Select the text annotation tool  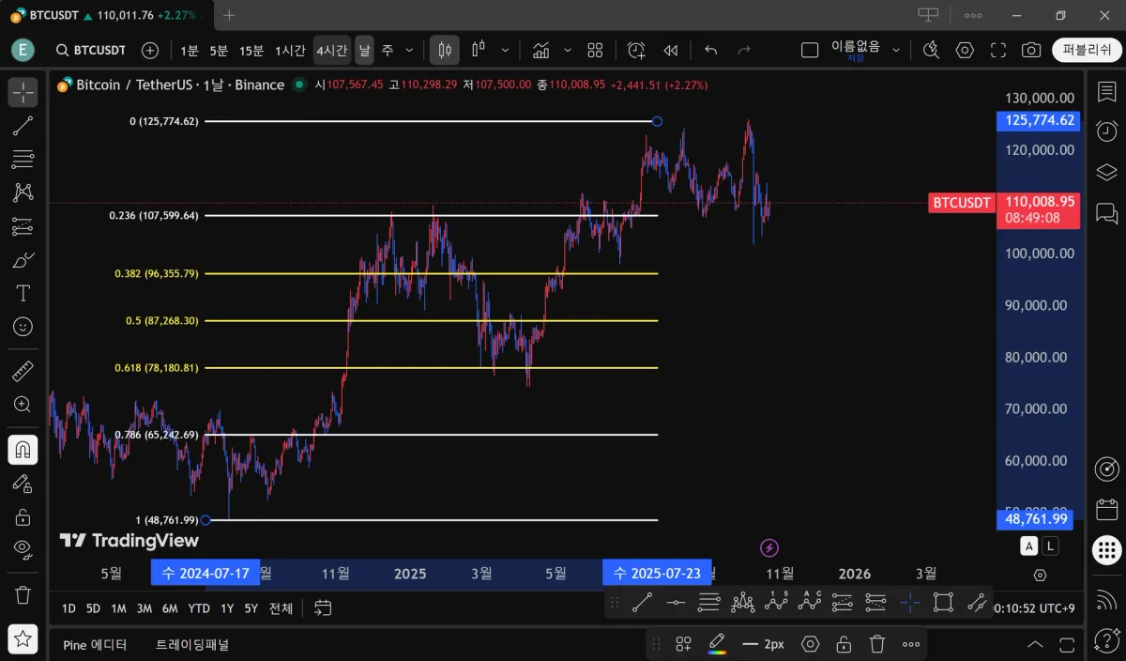tap(23, 293)
